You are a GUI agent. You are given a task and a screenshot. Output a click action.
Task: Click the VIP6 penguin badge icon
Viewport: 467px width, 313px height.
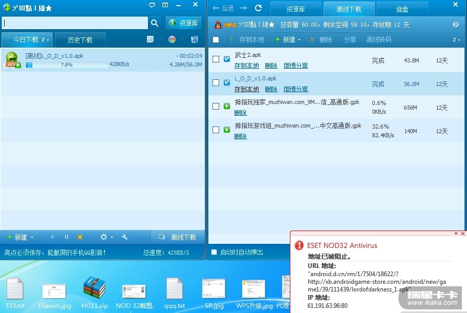pos(225,25)
